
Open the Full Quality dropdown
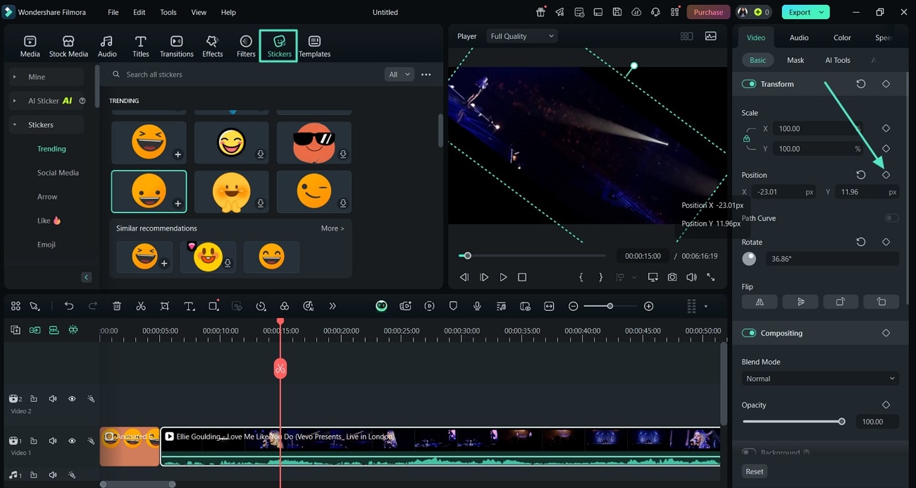[x=521, y=36]
